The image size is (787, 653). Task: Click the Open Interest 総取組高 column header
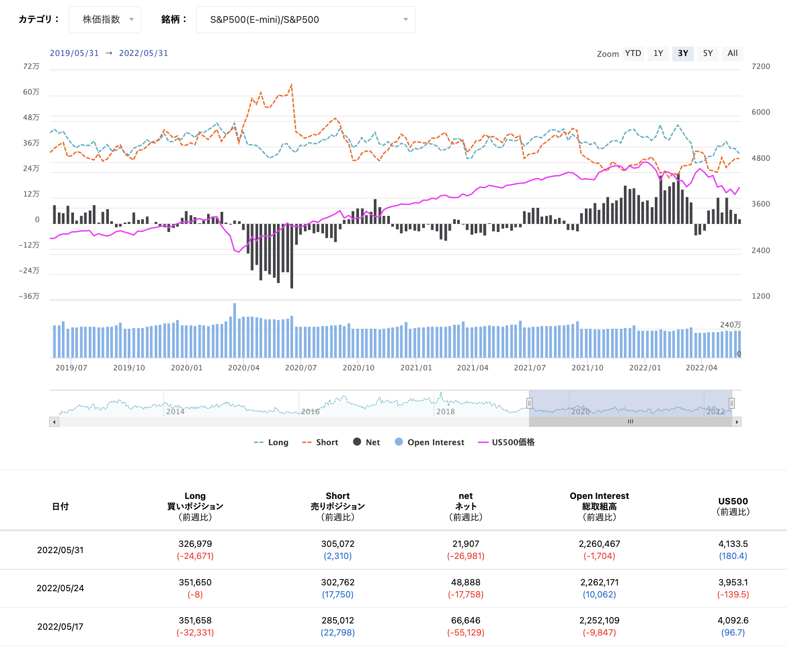599,507
